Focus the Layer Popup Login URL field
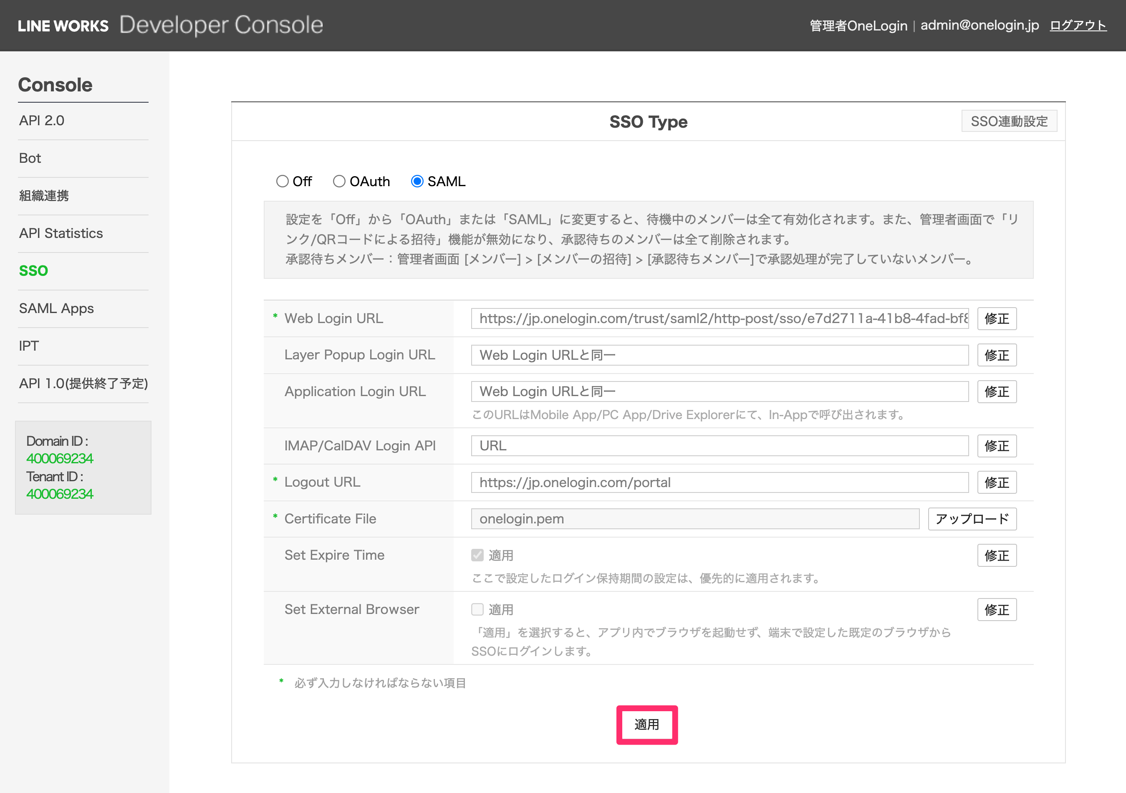 pyautogui.click(x=720, y=355)
